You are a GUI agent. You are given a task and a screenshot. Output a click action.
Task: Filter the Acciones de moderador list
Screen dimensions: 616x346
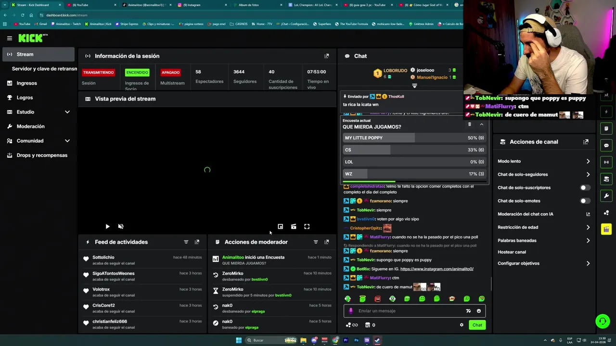coord(316,242)
